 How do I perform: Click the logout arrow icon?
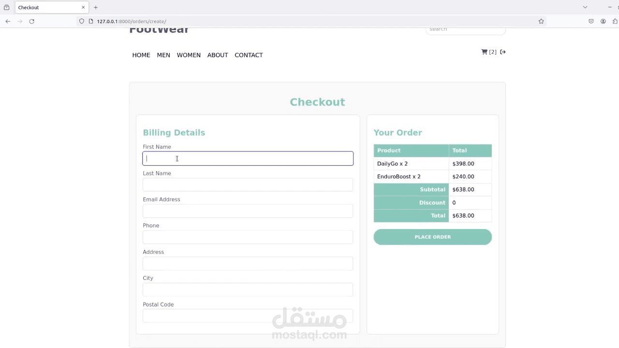pos(503,52)
